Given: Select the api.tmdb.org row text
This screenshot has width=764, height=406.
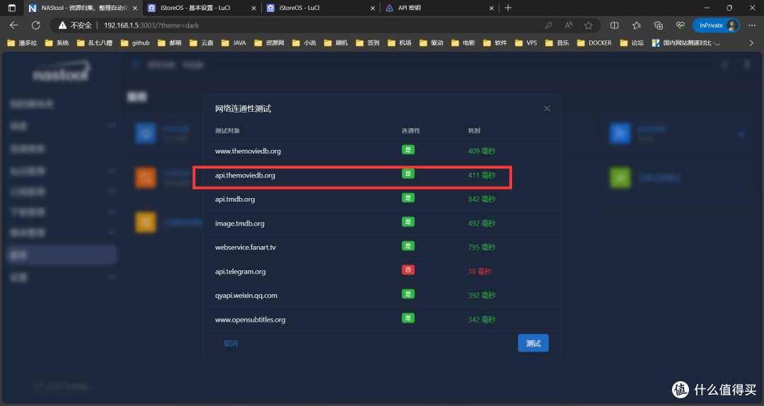Looking at the screenshot, I should [x=234, y=199].
